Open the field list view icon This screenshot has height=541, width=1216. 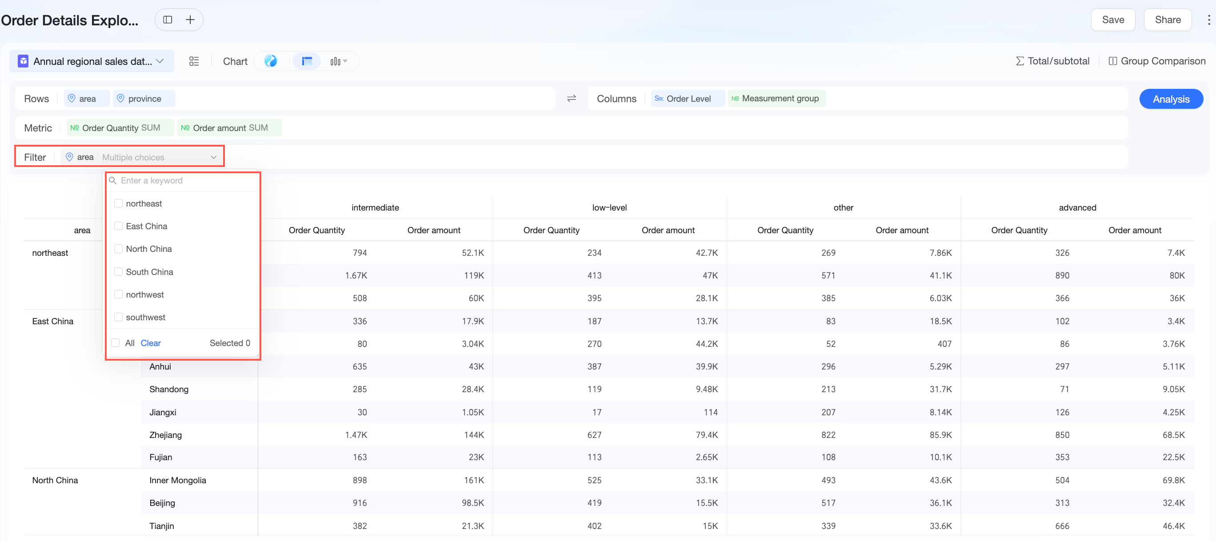click(x=194, y=61)
